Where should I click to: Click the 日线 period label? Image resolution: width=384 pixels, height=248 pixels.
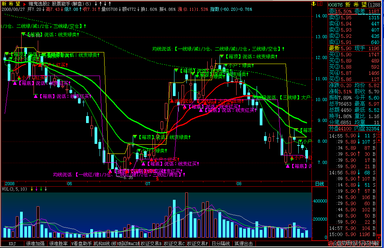320,184
